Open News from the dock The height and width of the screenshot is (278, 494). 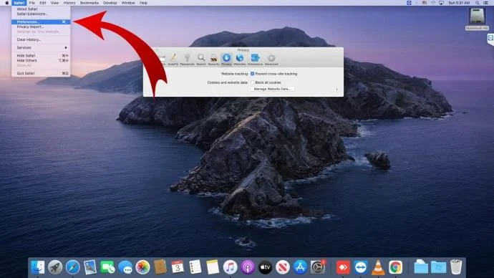[x=283, y=267]
